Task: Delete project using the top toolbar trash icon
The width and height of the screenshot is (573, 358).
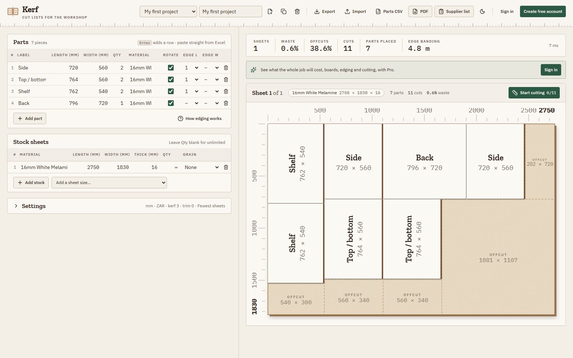Action: click(x=297, y=11)
